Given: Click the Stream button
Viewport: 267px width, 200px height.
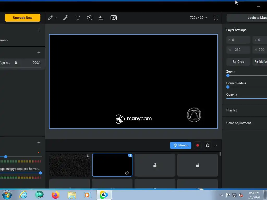Looking at the screenshot, I should 181,145.
